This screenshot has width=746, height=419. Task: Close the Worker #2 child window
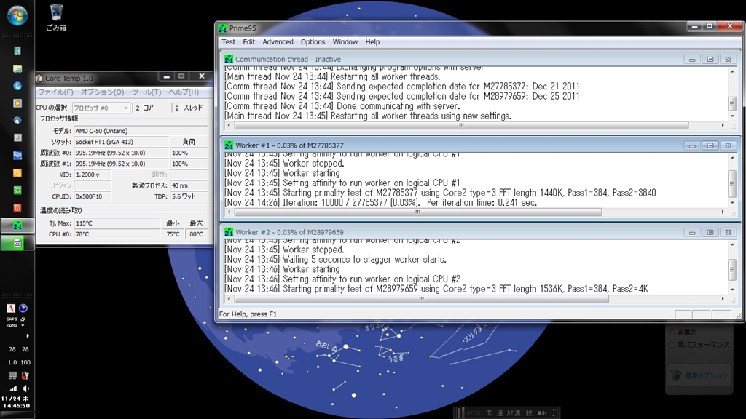pyautogui.click(x=728, y=232)
